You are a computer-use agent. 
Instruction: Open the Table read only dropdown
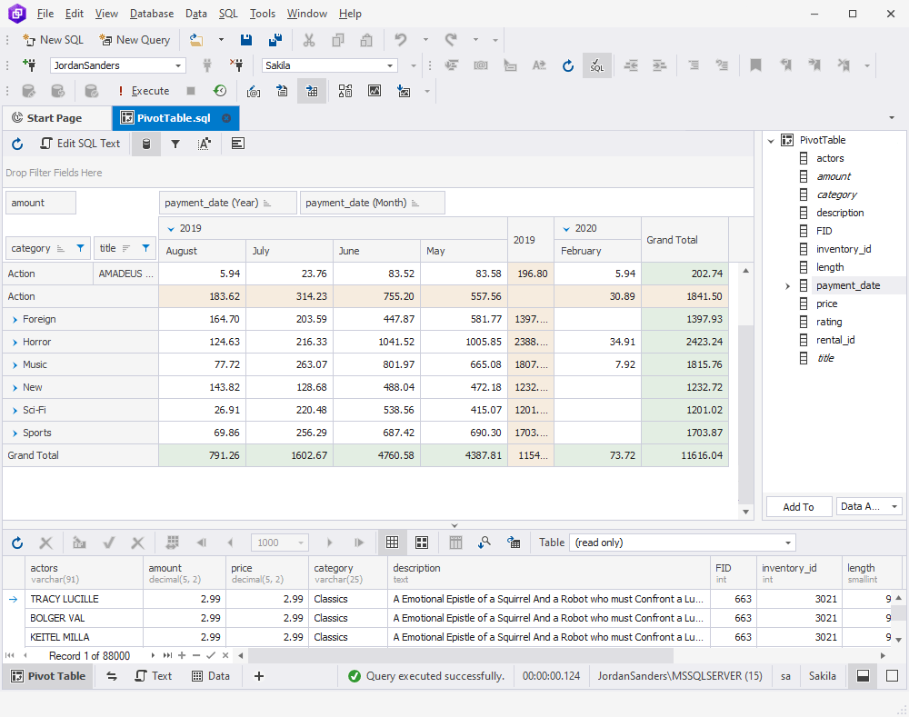[x=787, y=543]
